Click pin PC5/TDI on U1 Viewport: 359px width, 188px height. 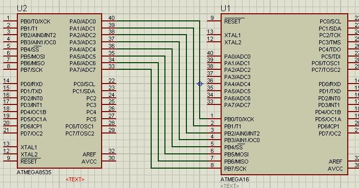tap(331, 57)
